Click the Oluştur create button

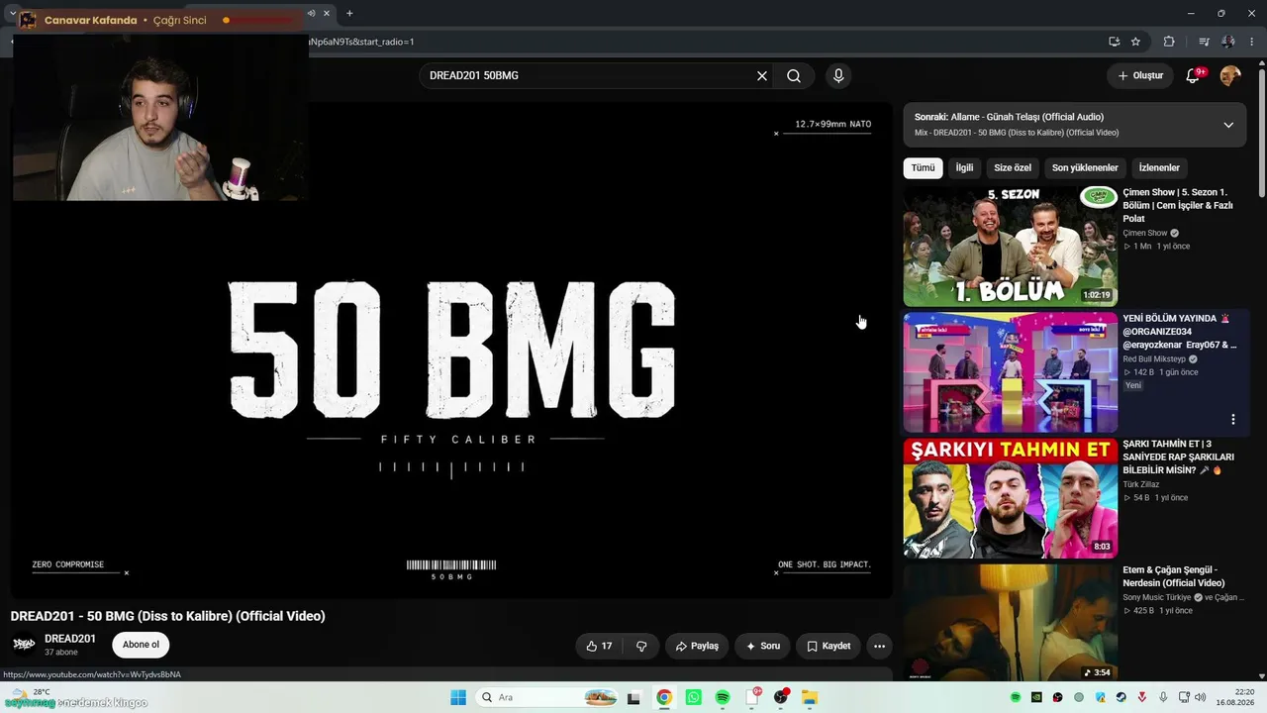1140,75
